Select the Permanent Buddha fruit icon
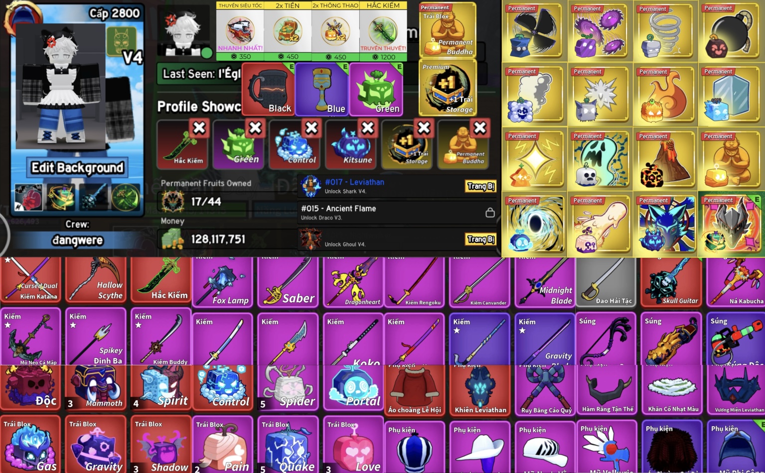The width and height of the screenshot is (765, 473). (448, 30)
